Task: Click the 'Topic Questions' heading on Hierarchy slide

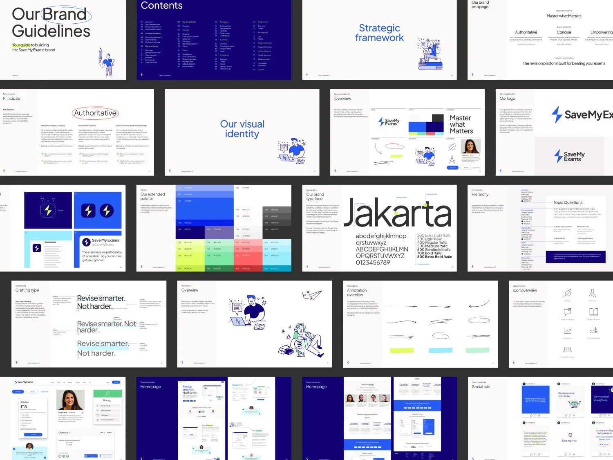Action: pyautogui.click(x=568, y=202)
